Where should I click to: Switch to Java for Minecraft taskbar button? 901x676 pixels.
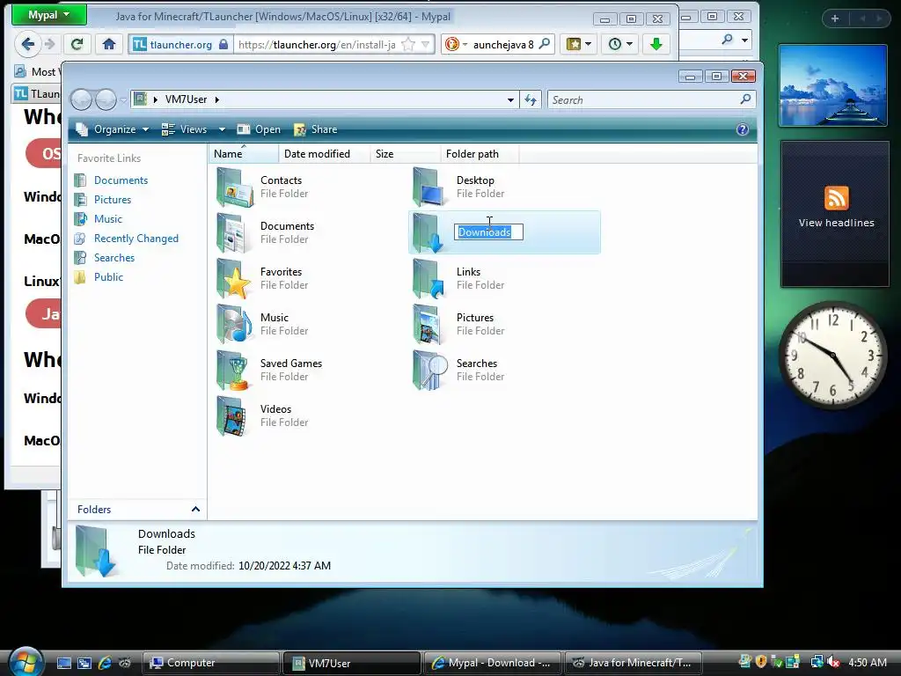[634, 663]
